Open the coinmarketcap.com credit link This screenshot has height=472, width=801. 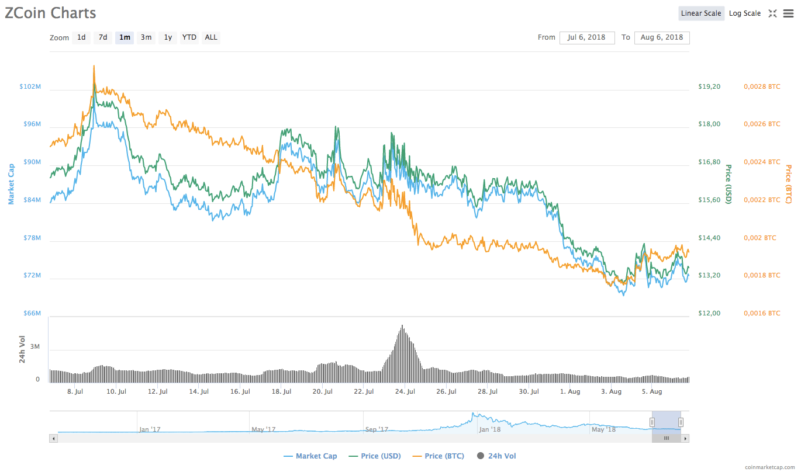coord(771,467)
